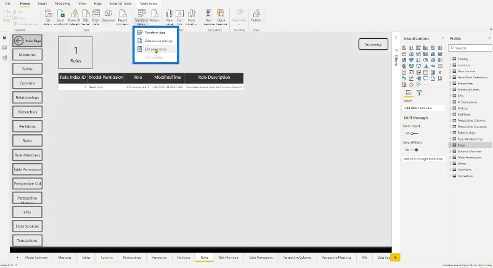Expand the Catalog table in Fields

coord(450,59)
